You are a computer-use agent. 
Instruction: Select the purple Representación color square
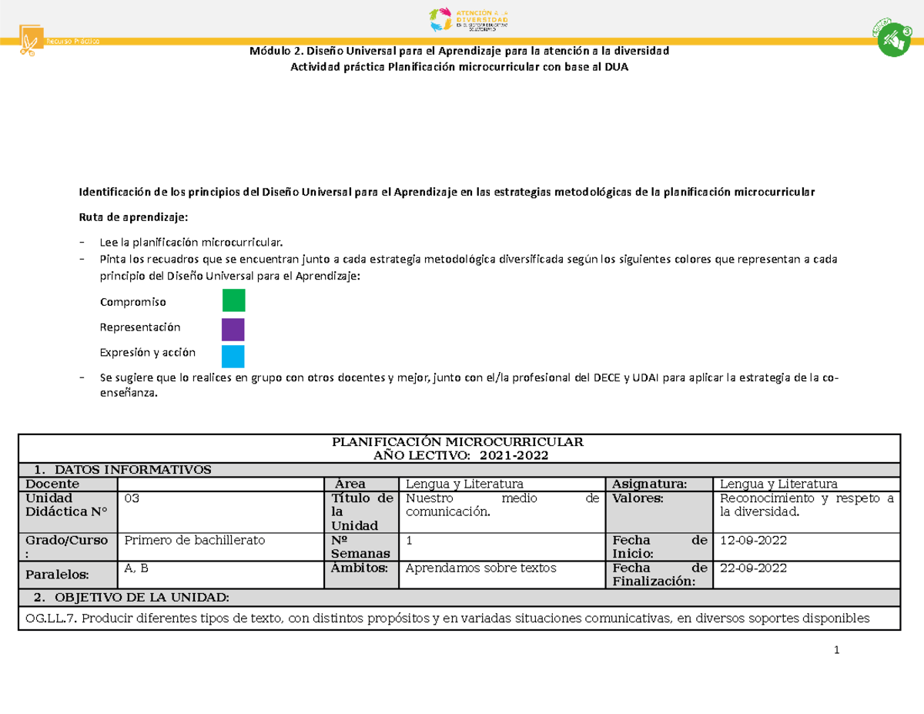[x=233, y=329]
